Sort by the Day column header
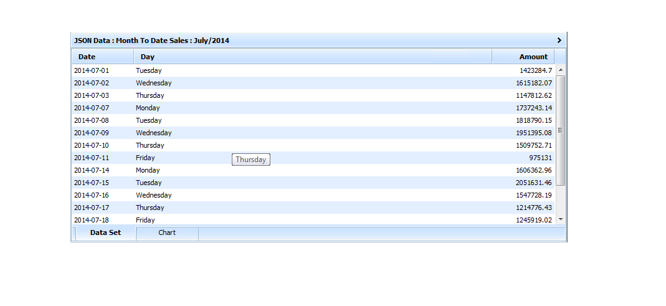Image resolution: width=666 pixels, height=306 pixels. 313,57
